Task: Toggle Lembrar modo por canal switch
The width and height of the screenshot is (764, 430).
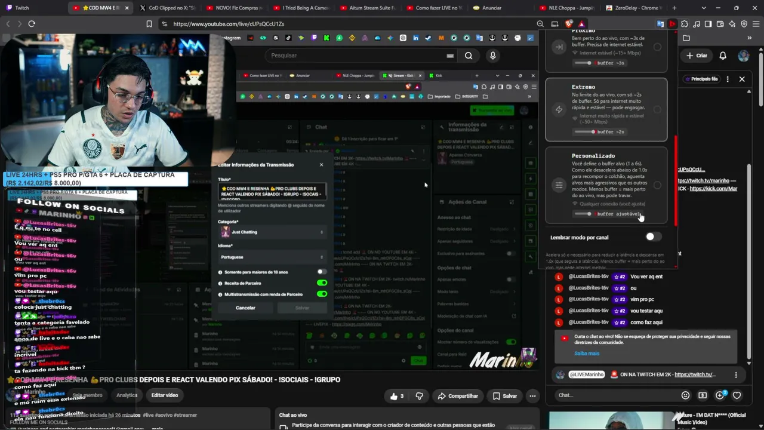Action: (x=653, y=237)
